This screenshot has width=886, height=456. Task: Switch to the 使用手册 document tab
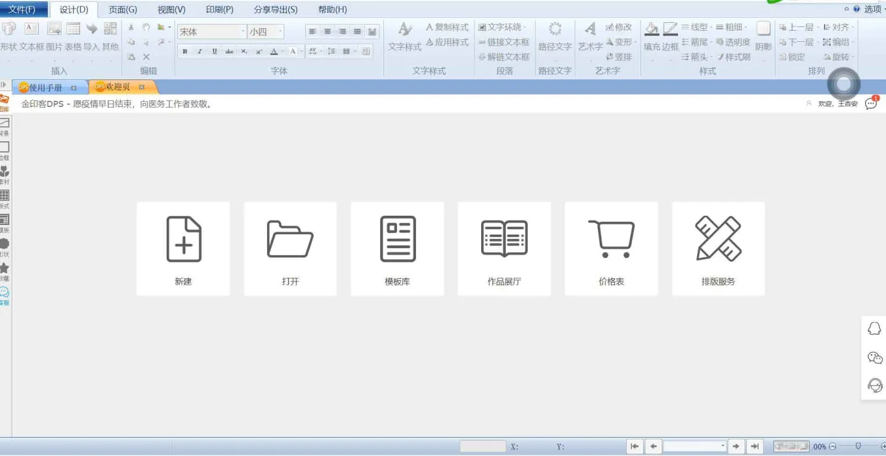pos(46,87)
